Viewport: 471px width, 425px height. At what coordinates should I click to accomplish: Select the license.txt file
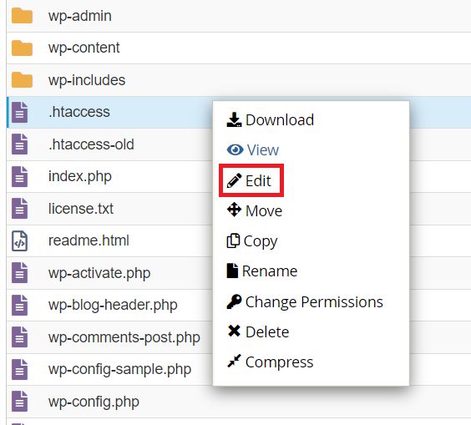[x=81, y=209]
